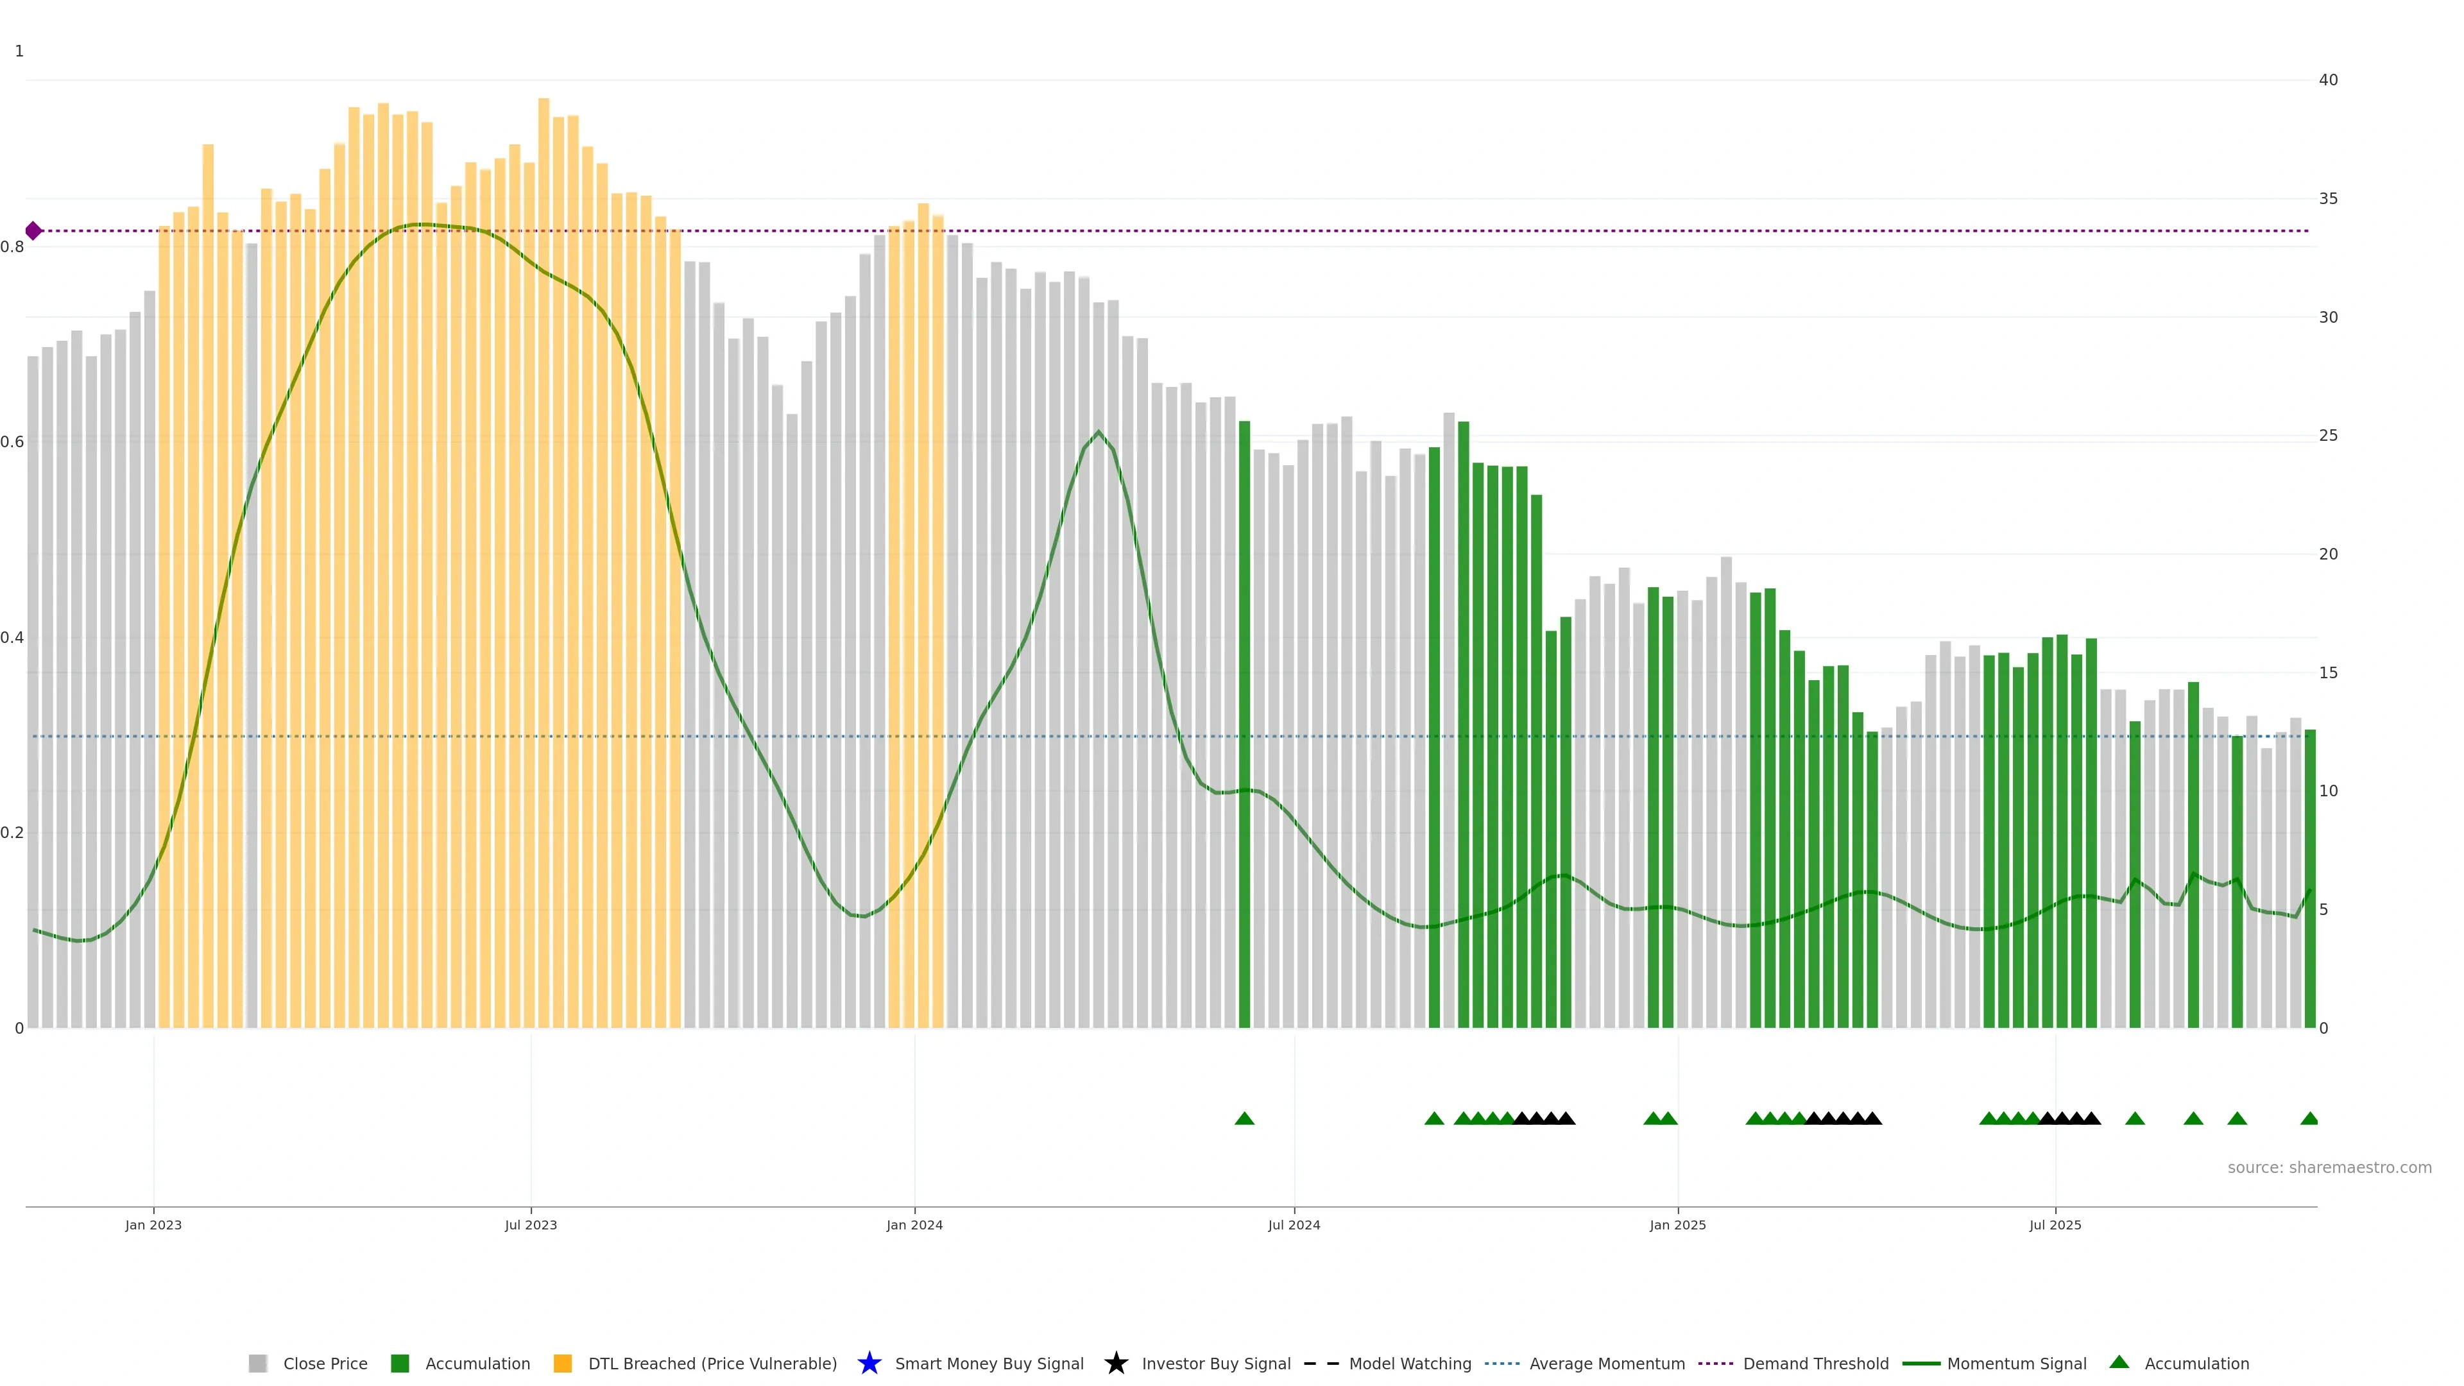Click the Average Momentum dotted line legend
The height and width of the screenshot is (1386, 2464).
pyautogui.click(x=1502, y=1363)
